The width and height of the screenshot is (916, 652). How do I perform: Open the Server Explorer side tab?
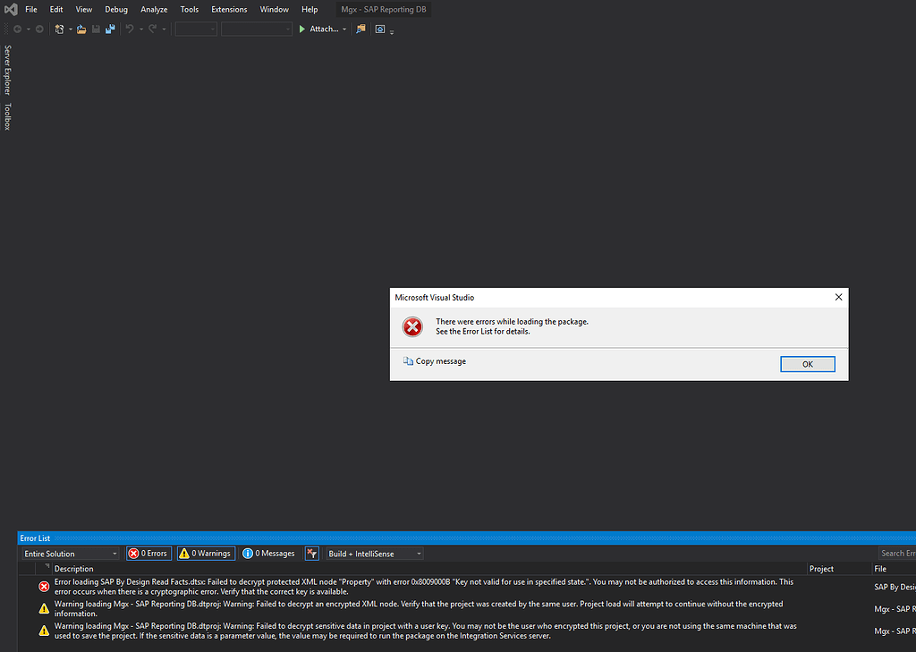(x=8, y=70)
